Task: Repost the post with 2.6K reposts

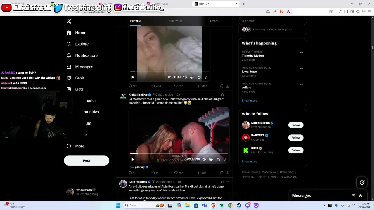Action: coord(156,86)
